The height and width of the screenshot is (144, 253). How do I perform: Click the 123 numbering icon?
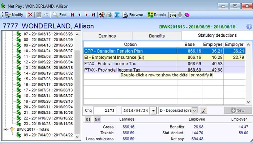tap(173, 15)
